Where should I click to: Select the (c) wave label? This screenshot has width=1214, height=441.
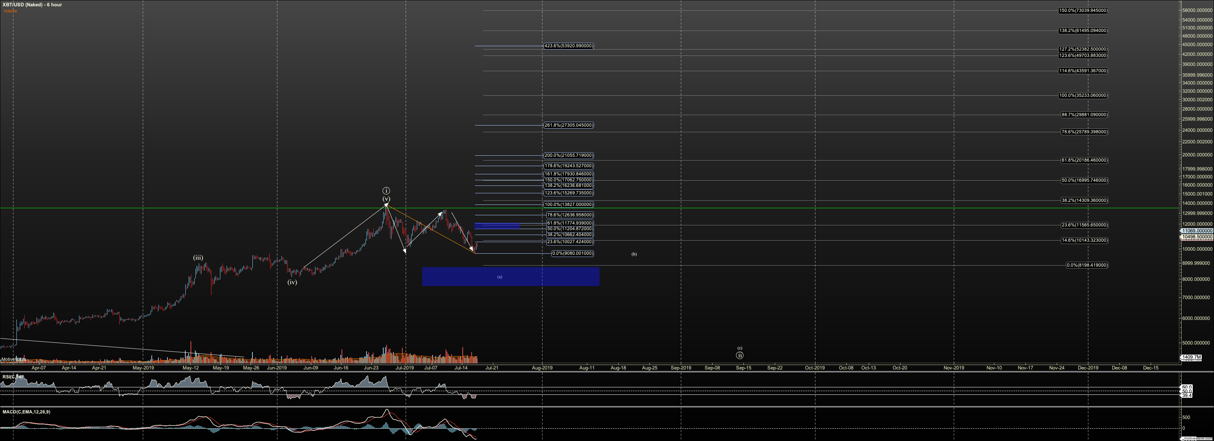tap(740, 348)
